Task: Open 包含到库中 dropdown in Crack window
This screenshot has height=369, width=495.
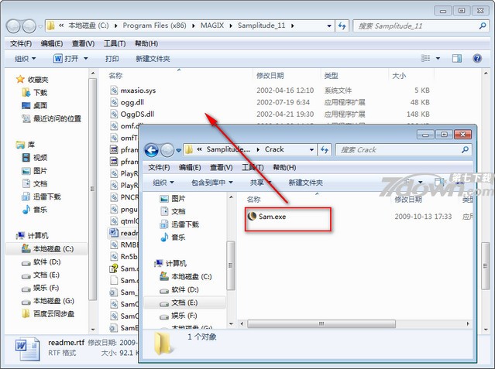Action: (212, 183)
